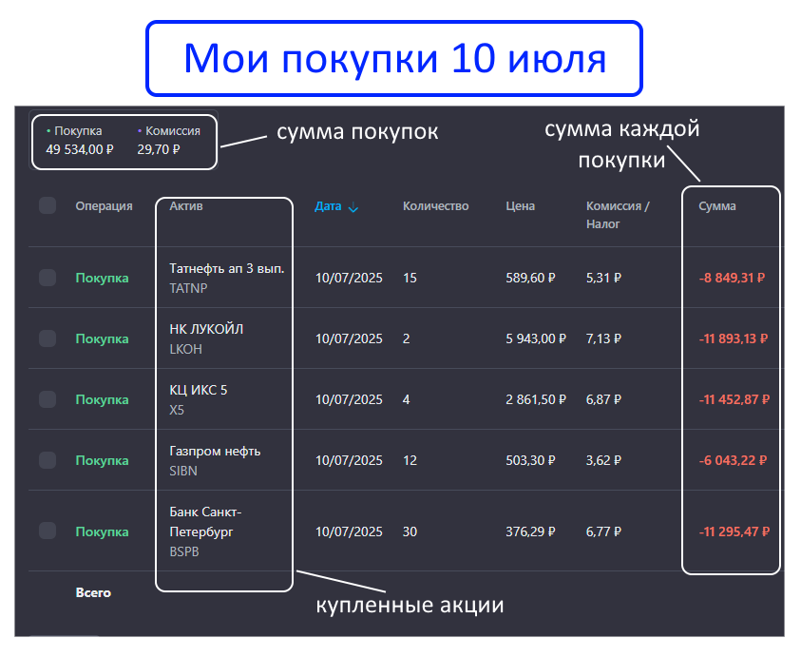Click quantity 15 in the TATNP row
The image size is (801, 657).
tap(410, 278)
